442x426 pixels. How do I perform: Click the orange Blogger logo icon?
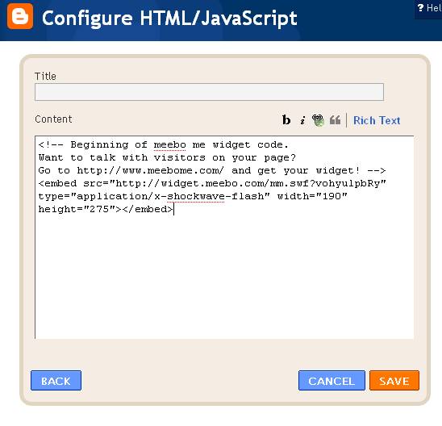pyautogui.click(x=20, y=16)
